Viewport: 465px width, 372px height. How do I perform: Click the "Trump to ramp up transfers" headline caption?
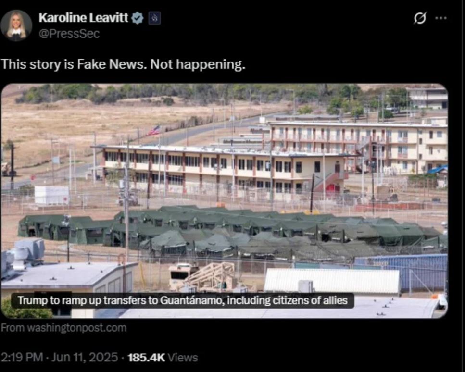point(183,300)
